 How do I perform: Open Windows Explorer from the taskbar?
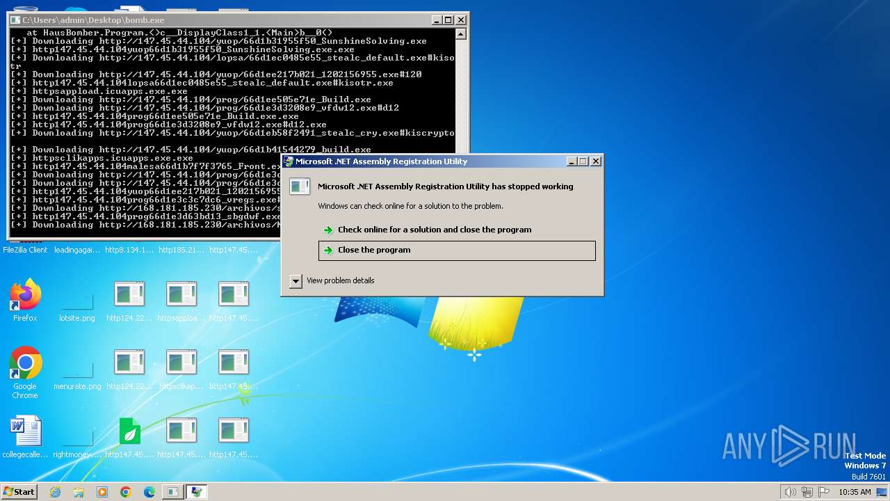tap(79, 492)
